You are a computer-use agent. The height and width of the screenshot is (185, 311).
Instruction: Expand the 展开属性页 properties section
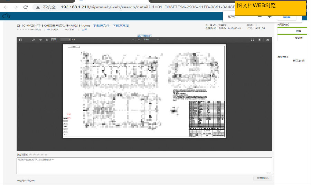[x=144, y=35]
